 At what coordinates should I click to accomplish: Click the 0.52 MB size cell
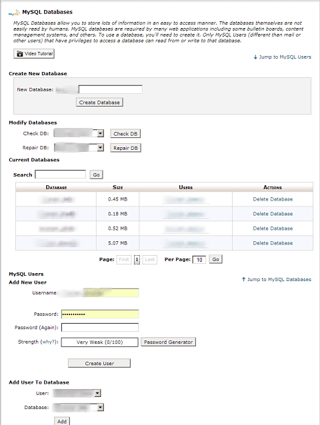click(x=118, y=228)
